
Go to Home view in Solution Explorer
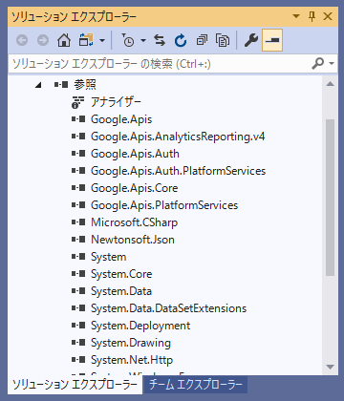click(x=64, y=40)
